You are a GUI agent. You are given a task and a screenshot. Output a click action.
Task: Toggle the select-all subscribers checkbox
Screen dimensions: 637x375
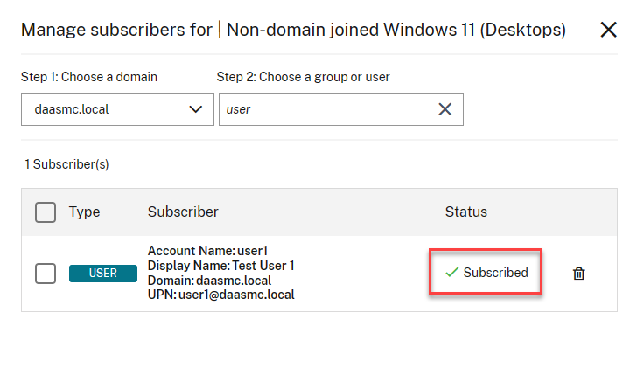click(x=45, y=212)
